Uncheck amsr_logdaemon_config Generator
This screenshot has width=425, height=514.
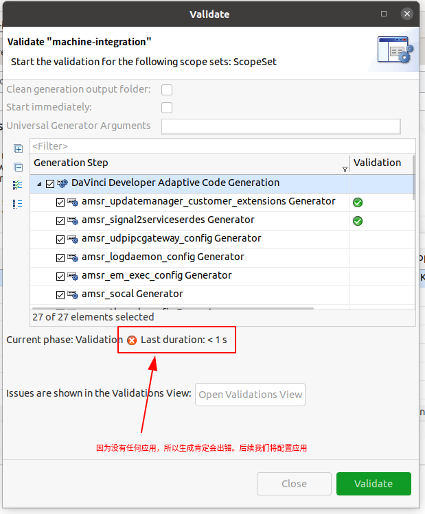click(60, 258)
